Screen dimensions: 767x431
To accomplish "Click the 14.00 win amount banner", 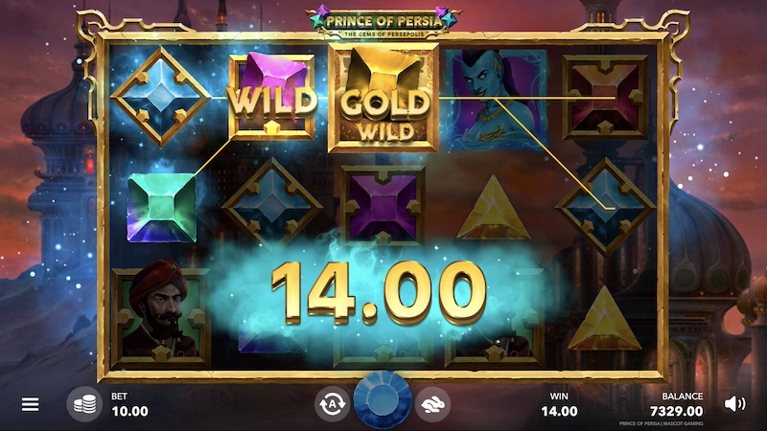I will point(379,292).
